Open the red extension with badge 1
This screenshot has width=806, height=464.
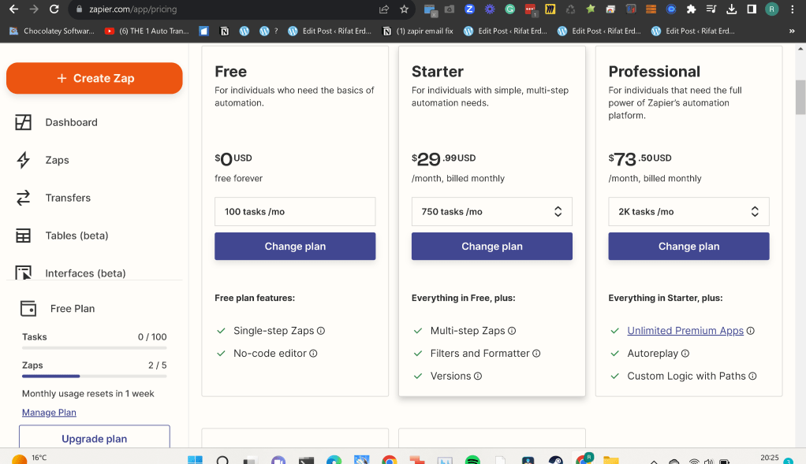click(531, 9)
